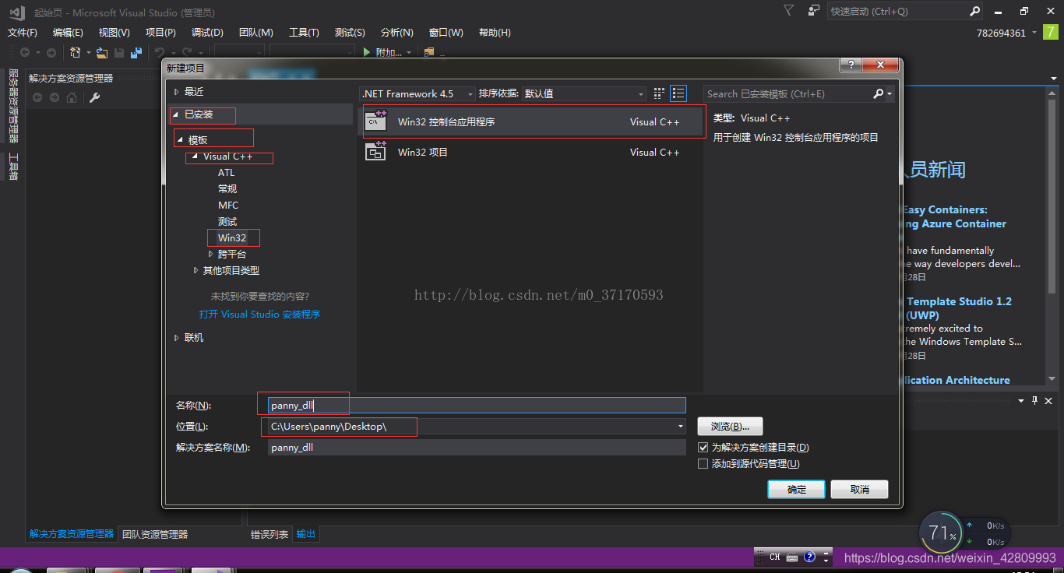Image resolution: width=1064 pixels, height=573 pixels.
Task: Click the send feedback icon
Action: [x=814, y=10]
